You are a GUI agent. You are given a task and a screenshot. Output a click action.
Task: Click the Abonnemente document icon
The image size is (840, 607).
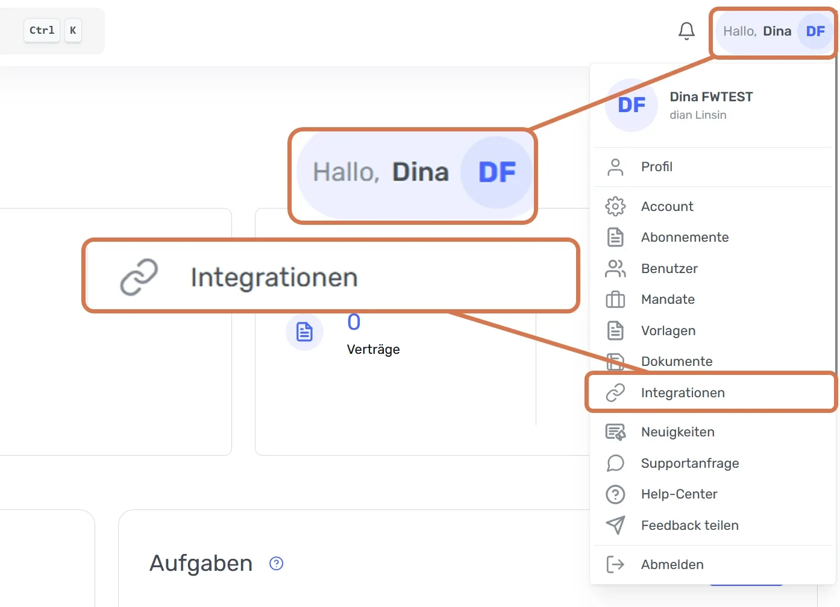615,237
